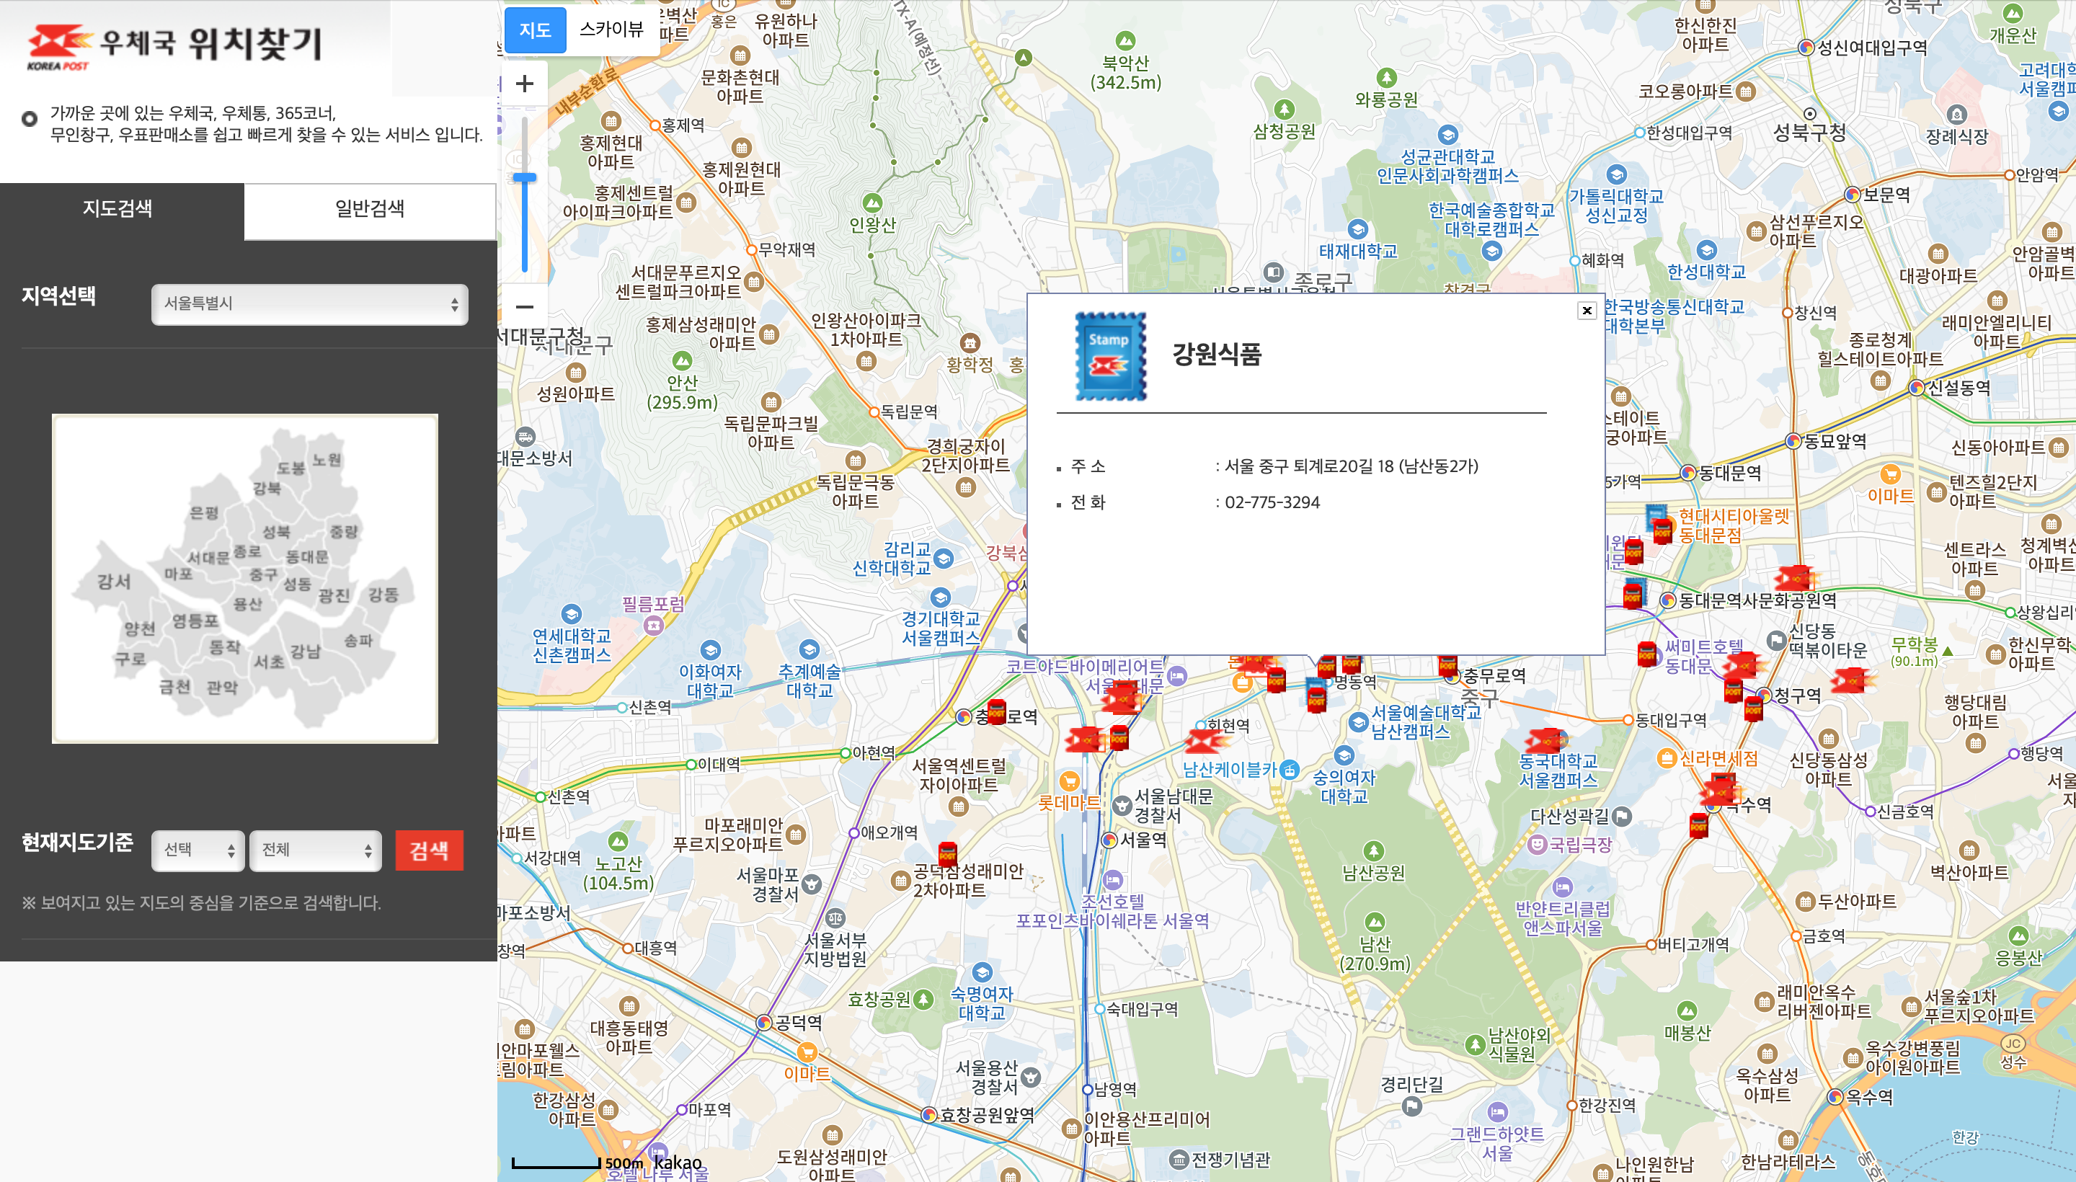
Task: Click the map zoom level slider handle
Action: (525, 177)
